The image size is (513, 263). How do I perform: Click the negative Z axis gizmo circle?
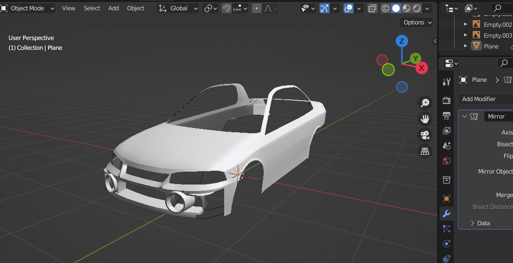coord(402,88)
